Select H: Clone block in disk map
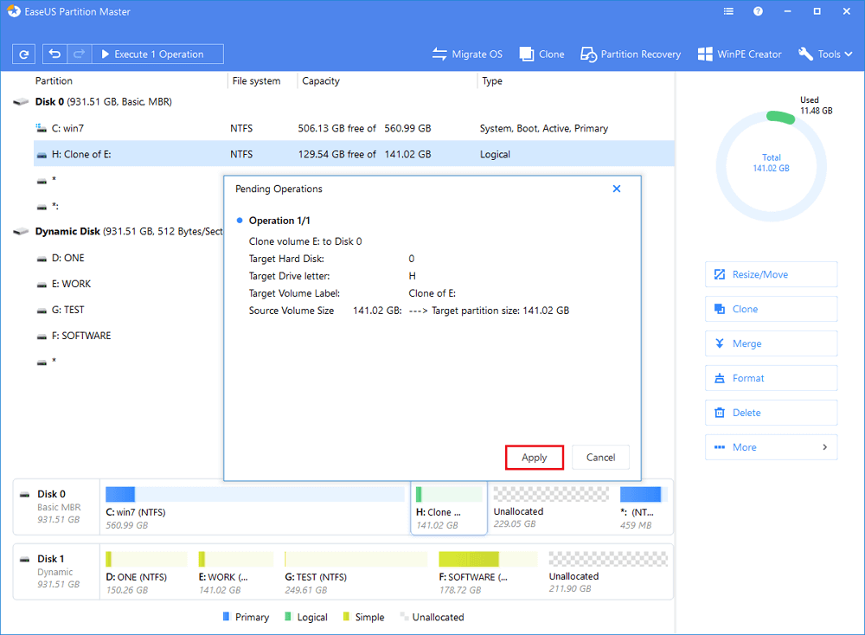The height and width of the screenshot is (635, 865). (449, 508)
